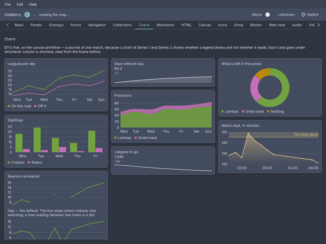Click the 'reading the map...' status text
Viewport: 326px width, 244px height.
[54, 15]
